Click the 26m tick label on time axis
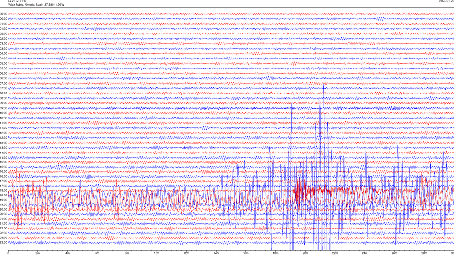Screen dimensions: 454x255 point(394,253)
